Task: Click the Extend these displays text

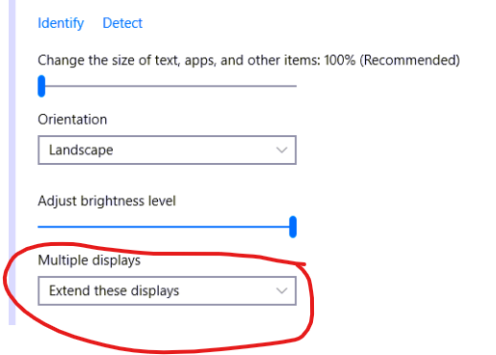Action: coord(114,290)
